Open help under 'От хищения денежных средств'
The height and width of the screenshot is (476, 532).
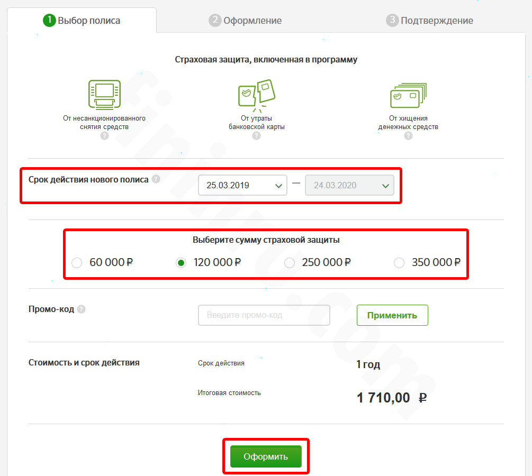click(x=408, y=136)
